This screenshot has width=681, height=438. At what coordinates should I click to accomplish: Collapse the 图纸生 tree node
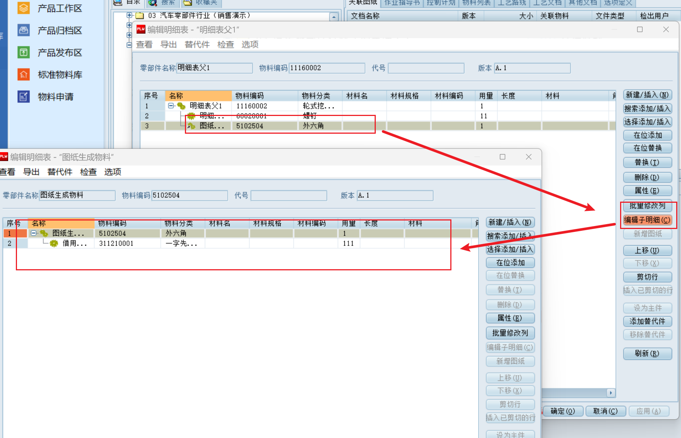click(34, 233)
